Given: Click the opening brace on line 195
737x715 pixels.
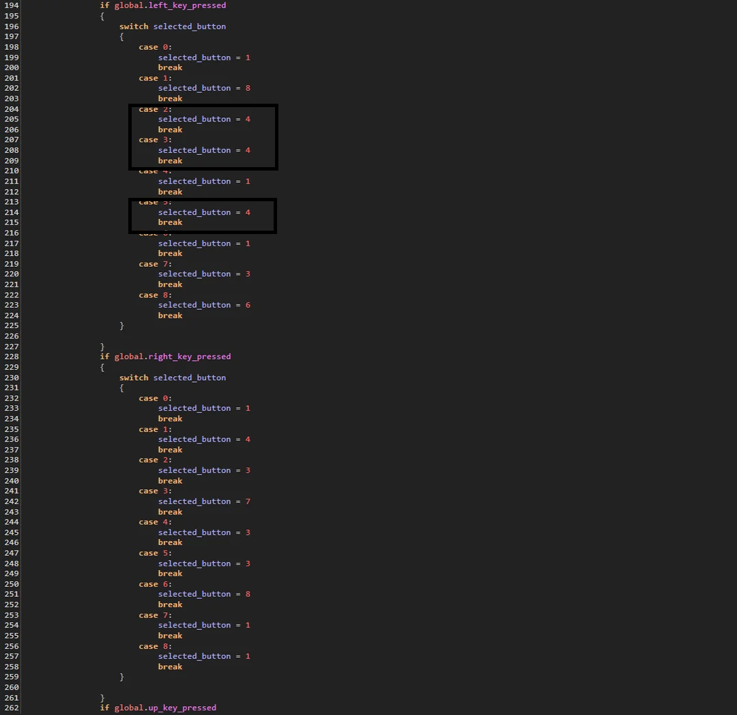Looking at the screenshot, I should 102,16.
